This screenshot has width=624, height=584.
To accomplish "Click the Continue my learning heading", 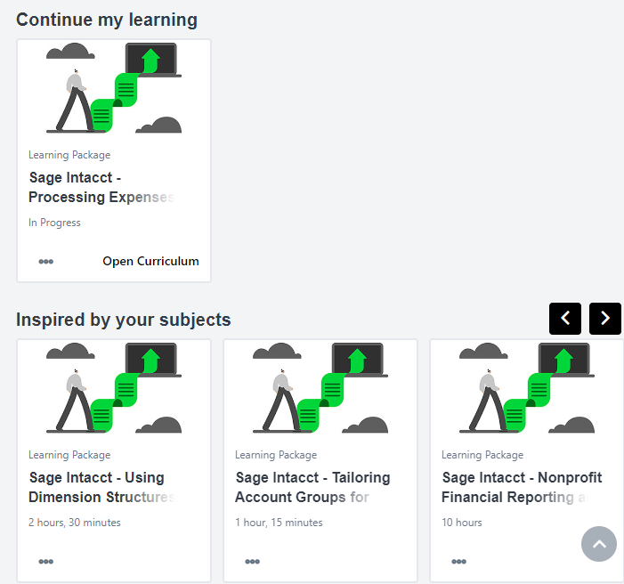I will [x=107, y=20].
